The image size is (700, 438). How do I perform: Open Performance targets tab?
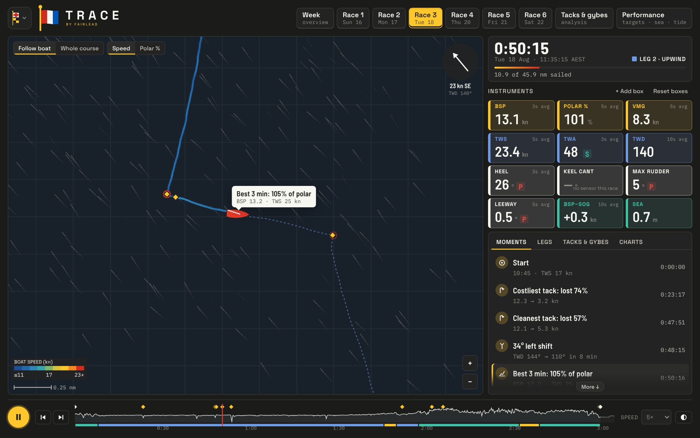coord(654,18)
